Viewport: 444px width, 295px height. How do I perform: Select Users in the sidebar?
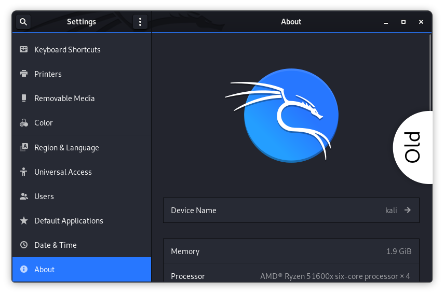click(x=82, y=196)
